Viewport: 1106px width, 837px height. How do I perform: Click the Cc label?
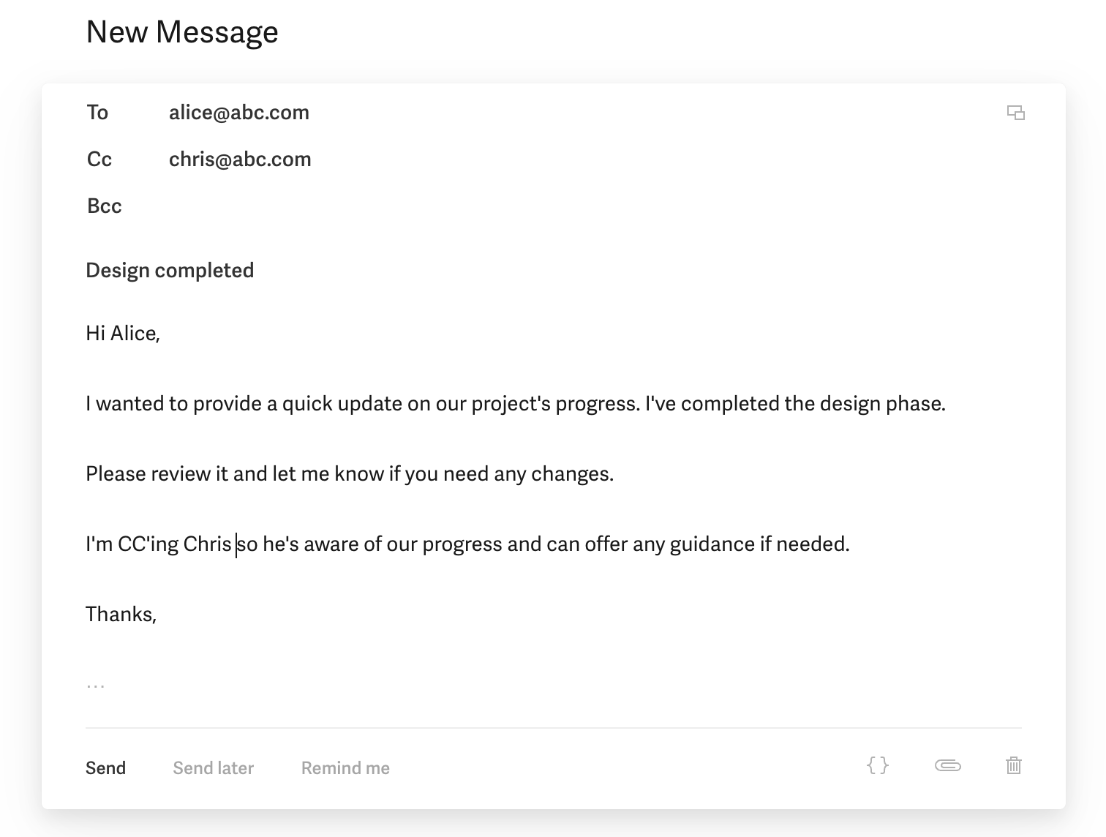point(99,159)
